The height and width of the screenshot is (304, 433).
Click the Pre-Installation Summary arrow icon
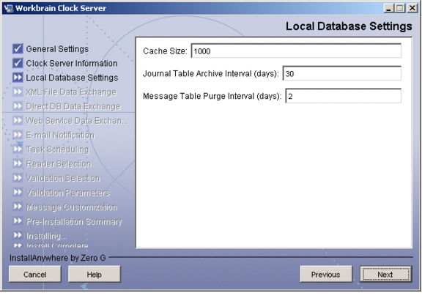pyautogui.click(x=18, y=221)
